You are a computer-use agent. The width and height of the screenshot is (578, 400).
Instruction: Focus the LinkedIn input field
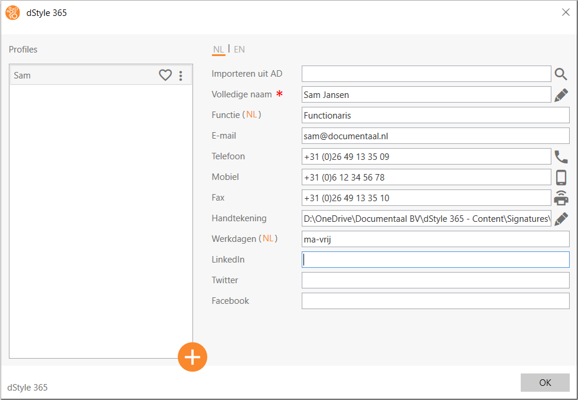click(x=435, y=260)
